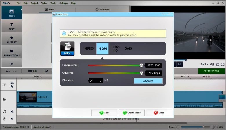Adjust the Frame size slider
226x130 pixels.
(141, 65)
